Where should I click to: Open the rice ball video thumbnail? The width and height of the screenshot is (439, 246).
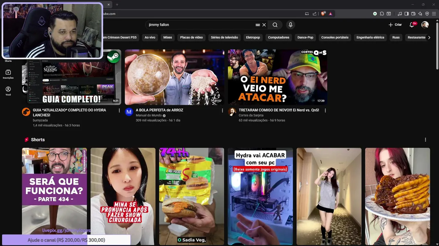[174, 77]
